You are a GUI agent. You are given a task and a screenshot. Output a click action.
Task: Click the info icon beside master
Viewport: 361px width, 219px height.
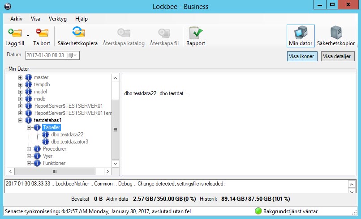[x=29, y=77]
